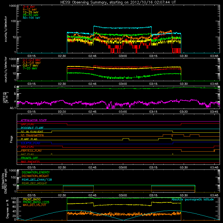223x223 pixels.
Task: Click the REAR_DEC_CHAN/128 legend label
Action: pos(37,180)
